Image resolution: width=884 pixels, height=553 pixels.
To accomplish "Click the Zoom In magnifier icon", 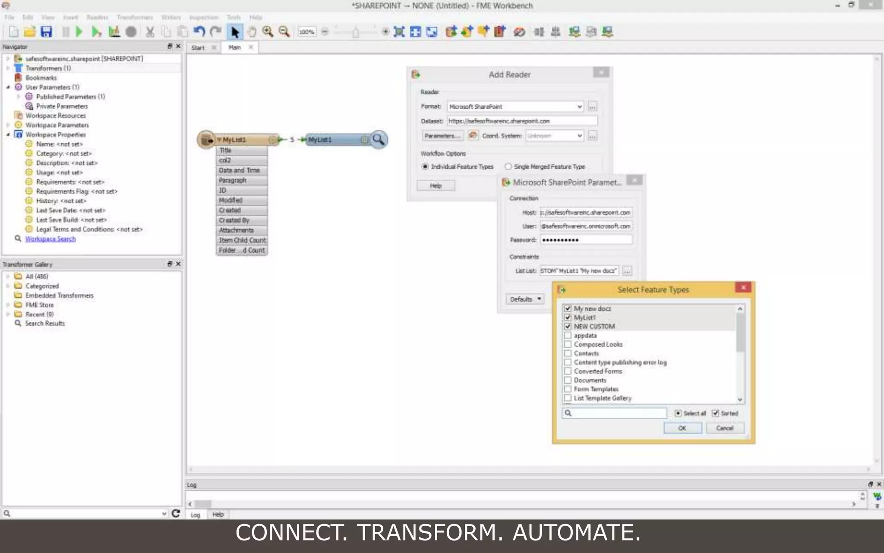I will pyautogui.click(x=268, y=32).
